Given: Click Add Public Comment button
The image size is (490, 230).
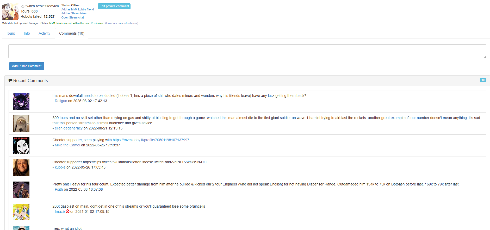Looking at the screenshot, I should [27, 66].
